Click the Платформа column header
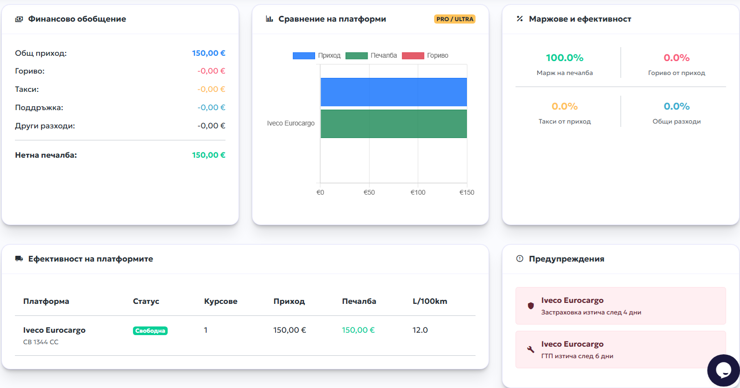Screen dimensions: 740x388 click(46, 301)
